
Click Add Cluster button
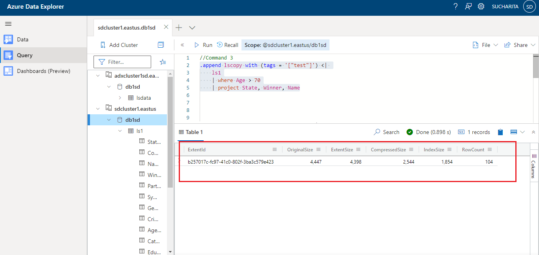(119, 45)
